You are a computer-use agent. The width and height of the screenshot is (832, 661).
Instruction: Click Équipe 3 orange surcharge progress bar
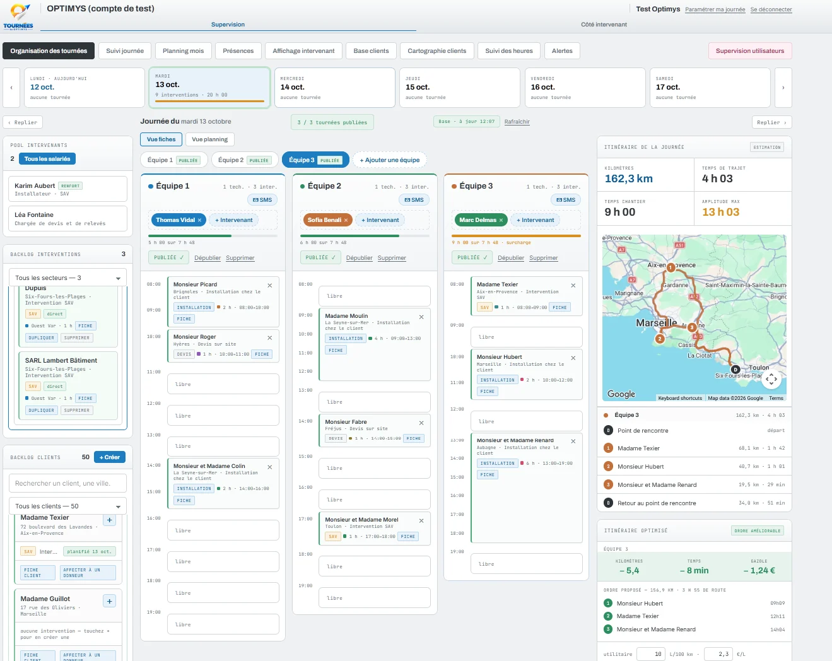point(516,236)
